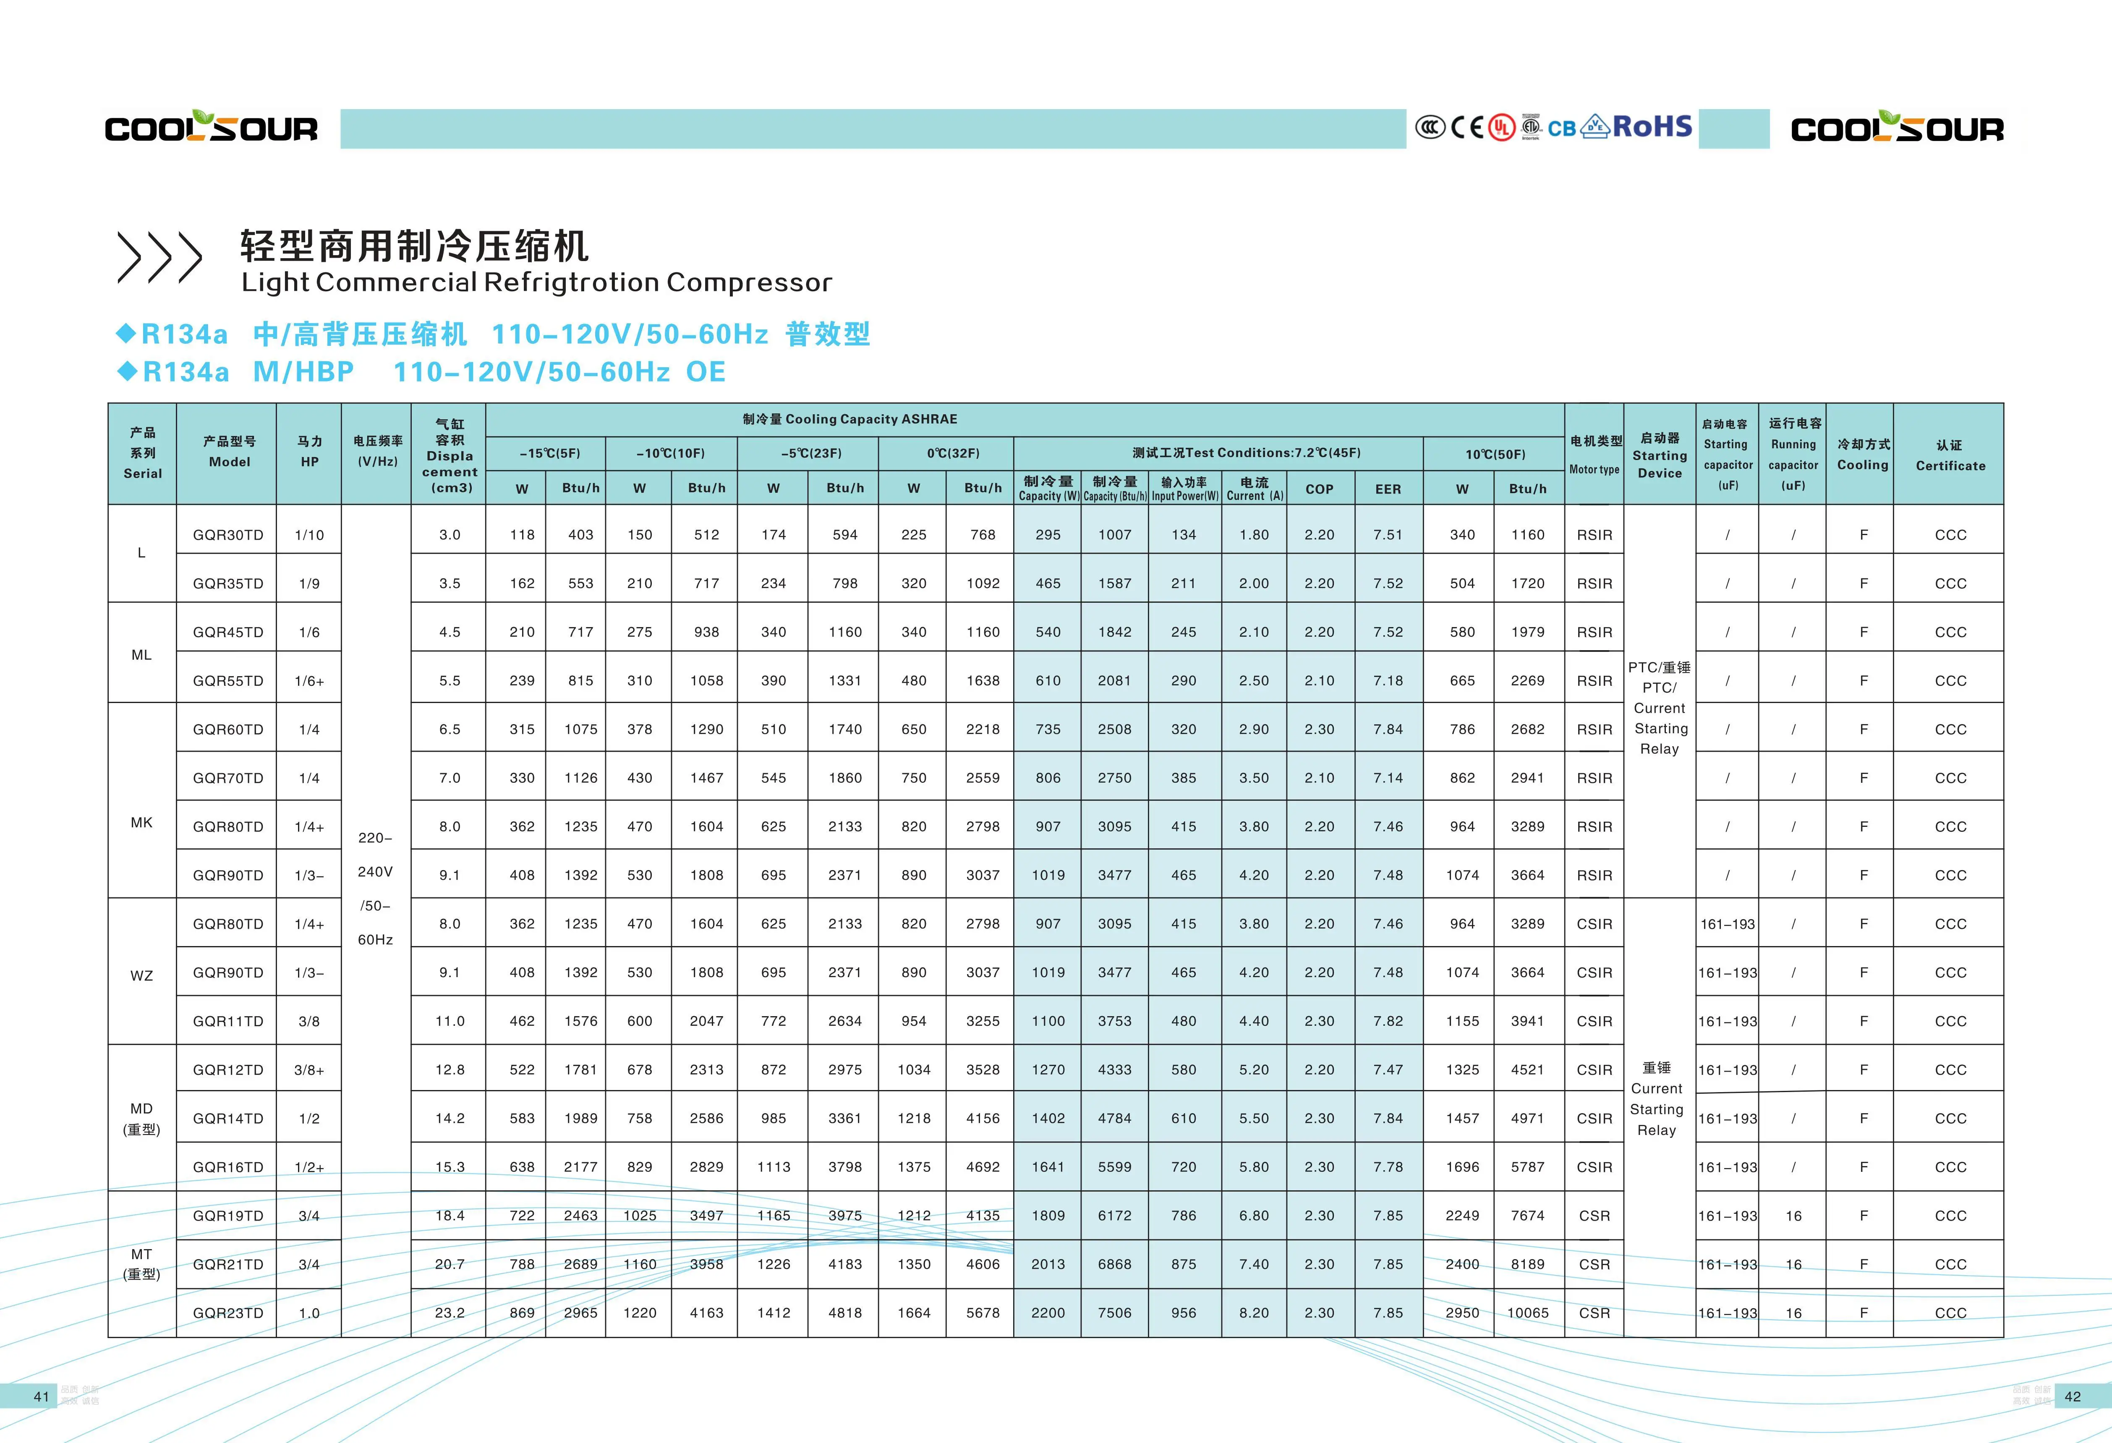Click the 'COP' column header
Viewport: 2112px width, 1443px height.
pyautogui.click(x=1320, y=489)
